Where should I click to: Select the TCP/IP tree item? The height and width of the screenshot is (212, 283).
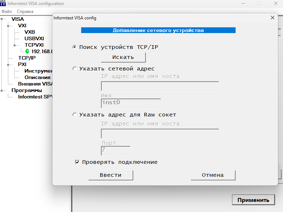[27, 58]
